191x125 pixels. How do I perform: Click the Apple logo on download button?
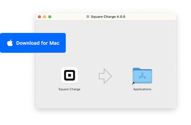10,43
